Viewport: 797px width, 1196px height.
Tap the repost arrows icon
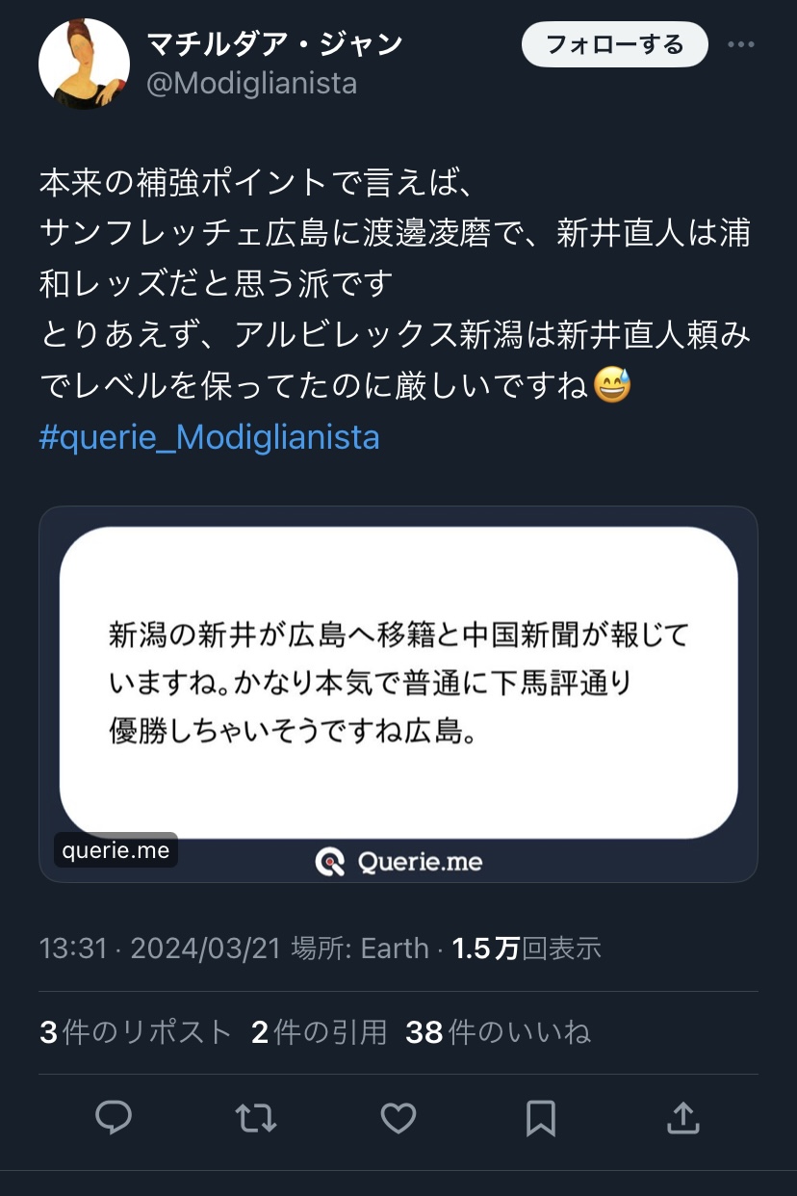256,1118
